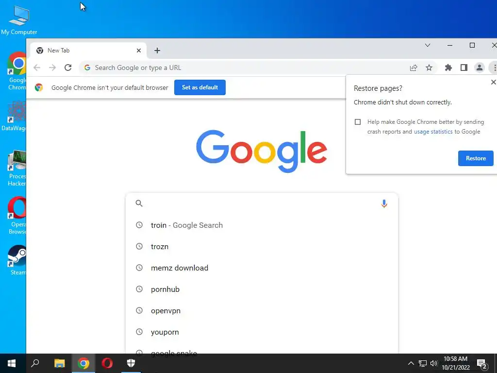The width and height of the screenshot is (497, 373).
Task: Open File Explorer from the taskbar
Action: [x=59, y=363]
